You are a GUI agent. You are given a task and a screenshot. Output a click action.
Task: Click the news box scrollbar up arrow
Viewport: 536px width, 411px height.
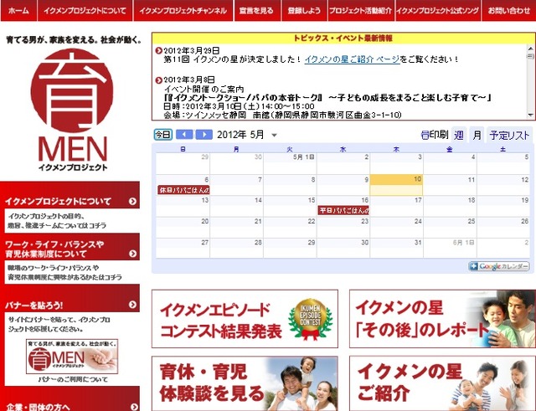click(x=530, y=48)
